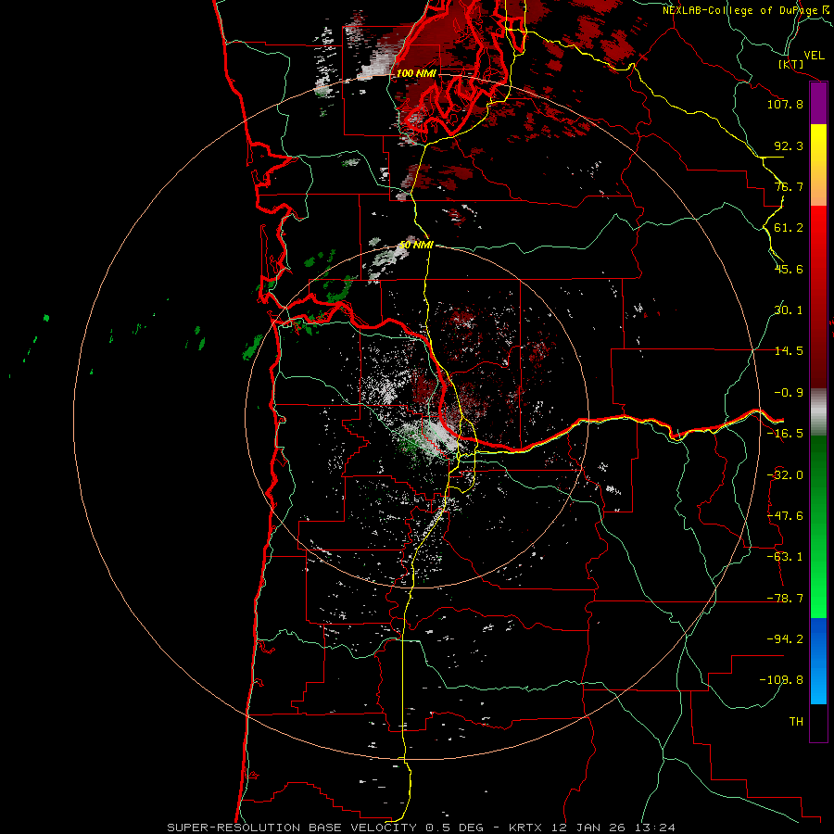The height and width of the screenshot is (834, 834).
Task: Click the -78.7 velocity scale value
Action: 785,599
